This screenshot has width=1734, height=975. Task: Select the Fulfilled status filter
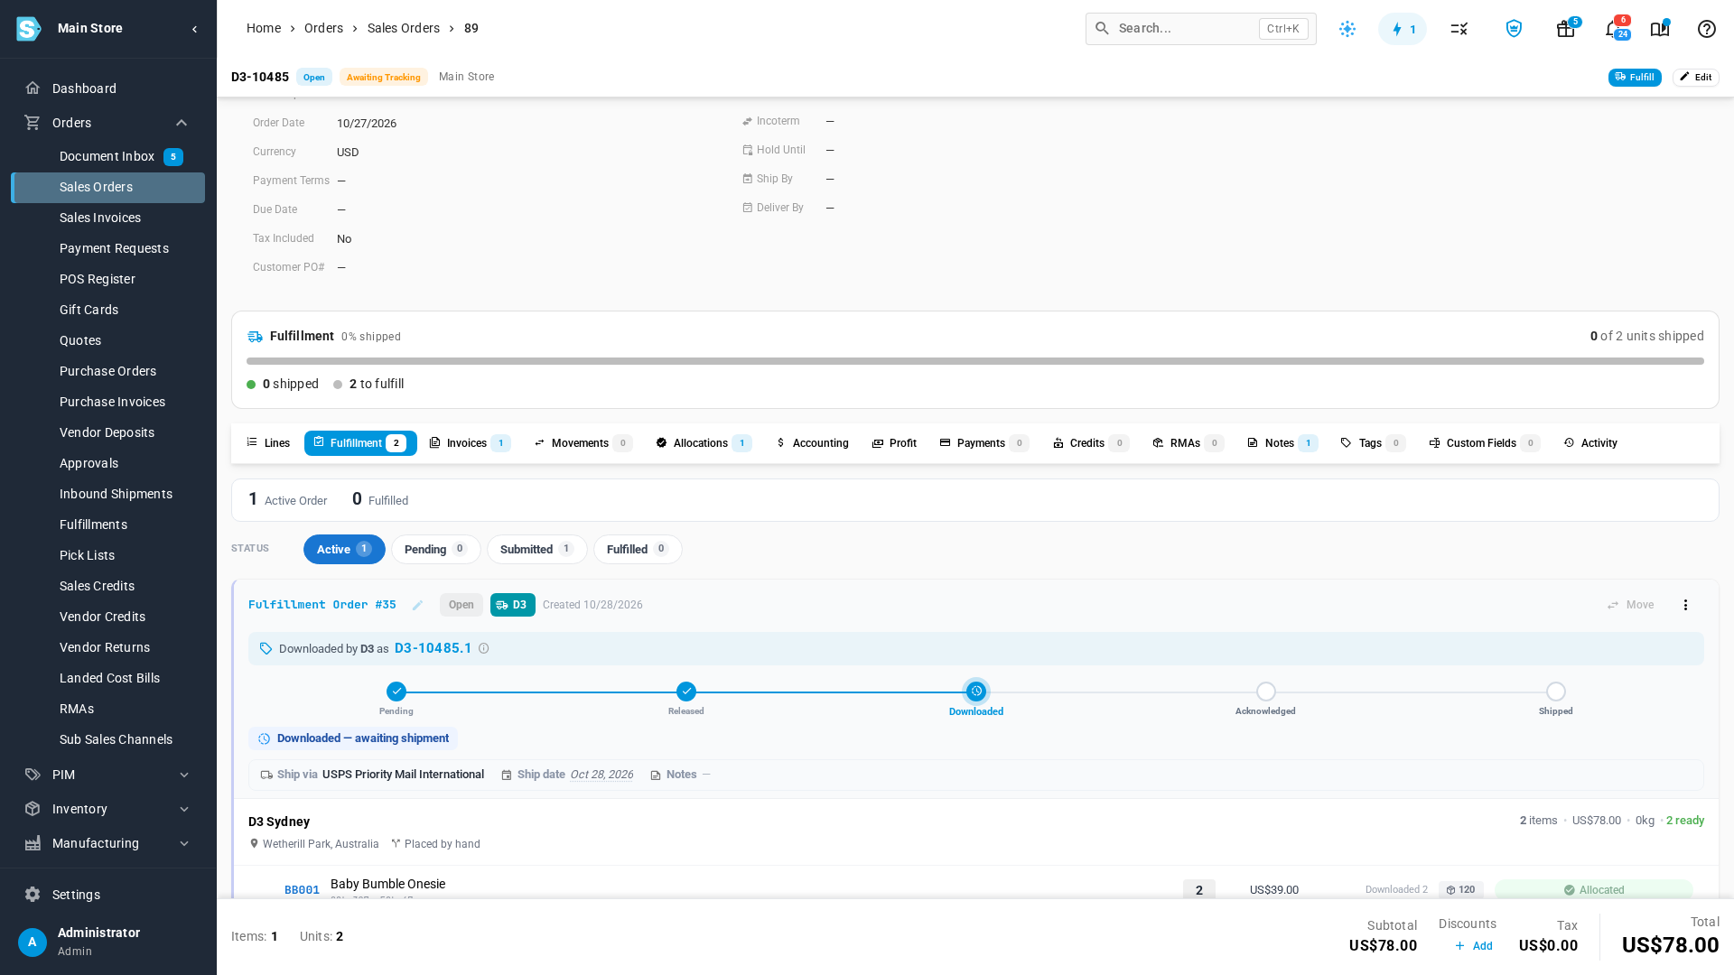(x=638, y=549)
